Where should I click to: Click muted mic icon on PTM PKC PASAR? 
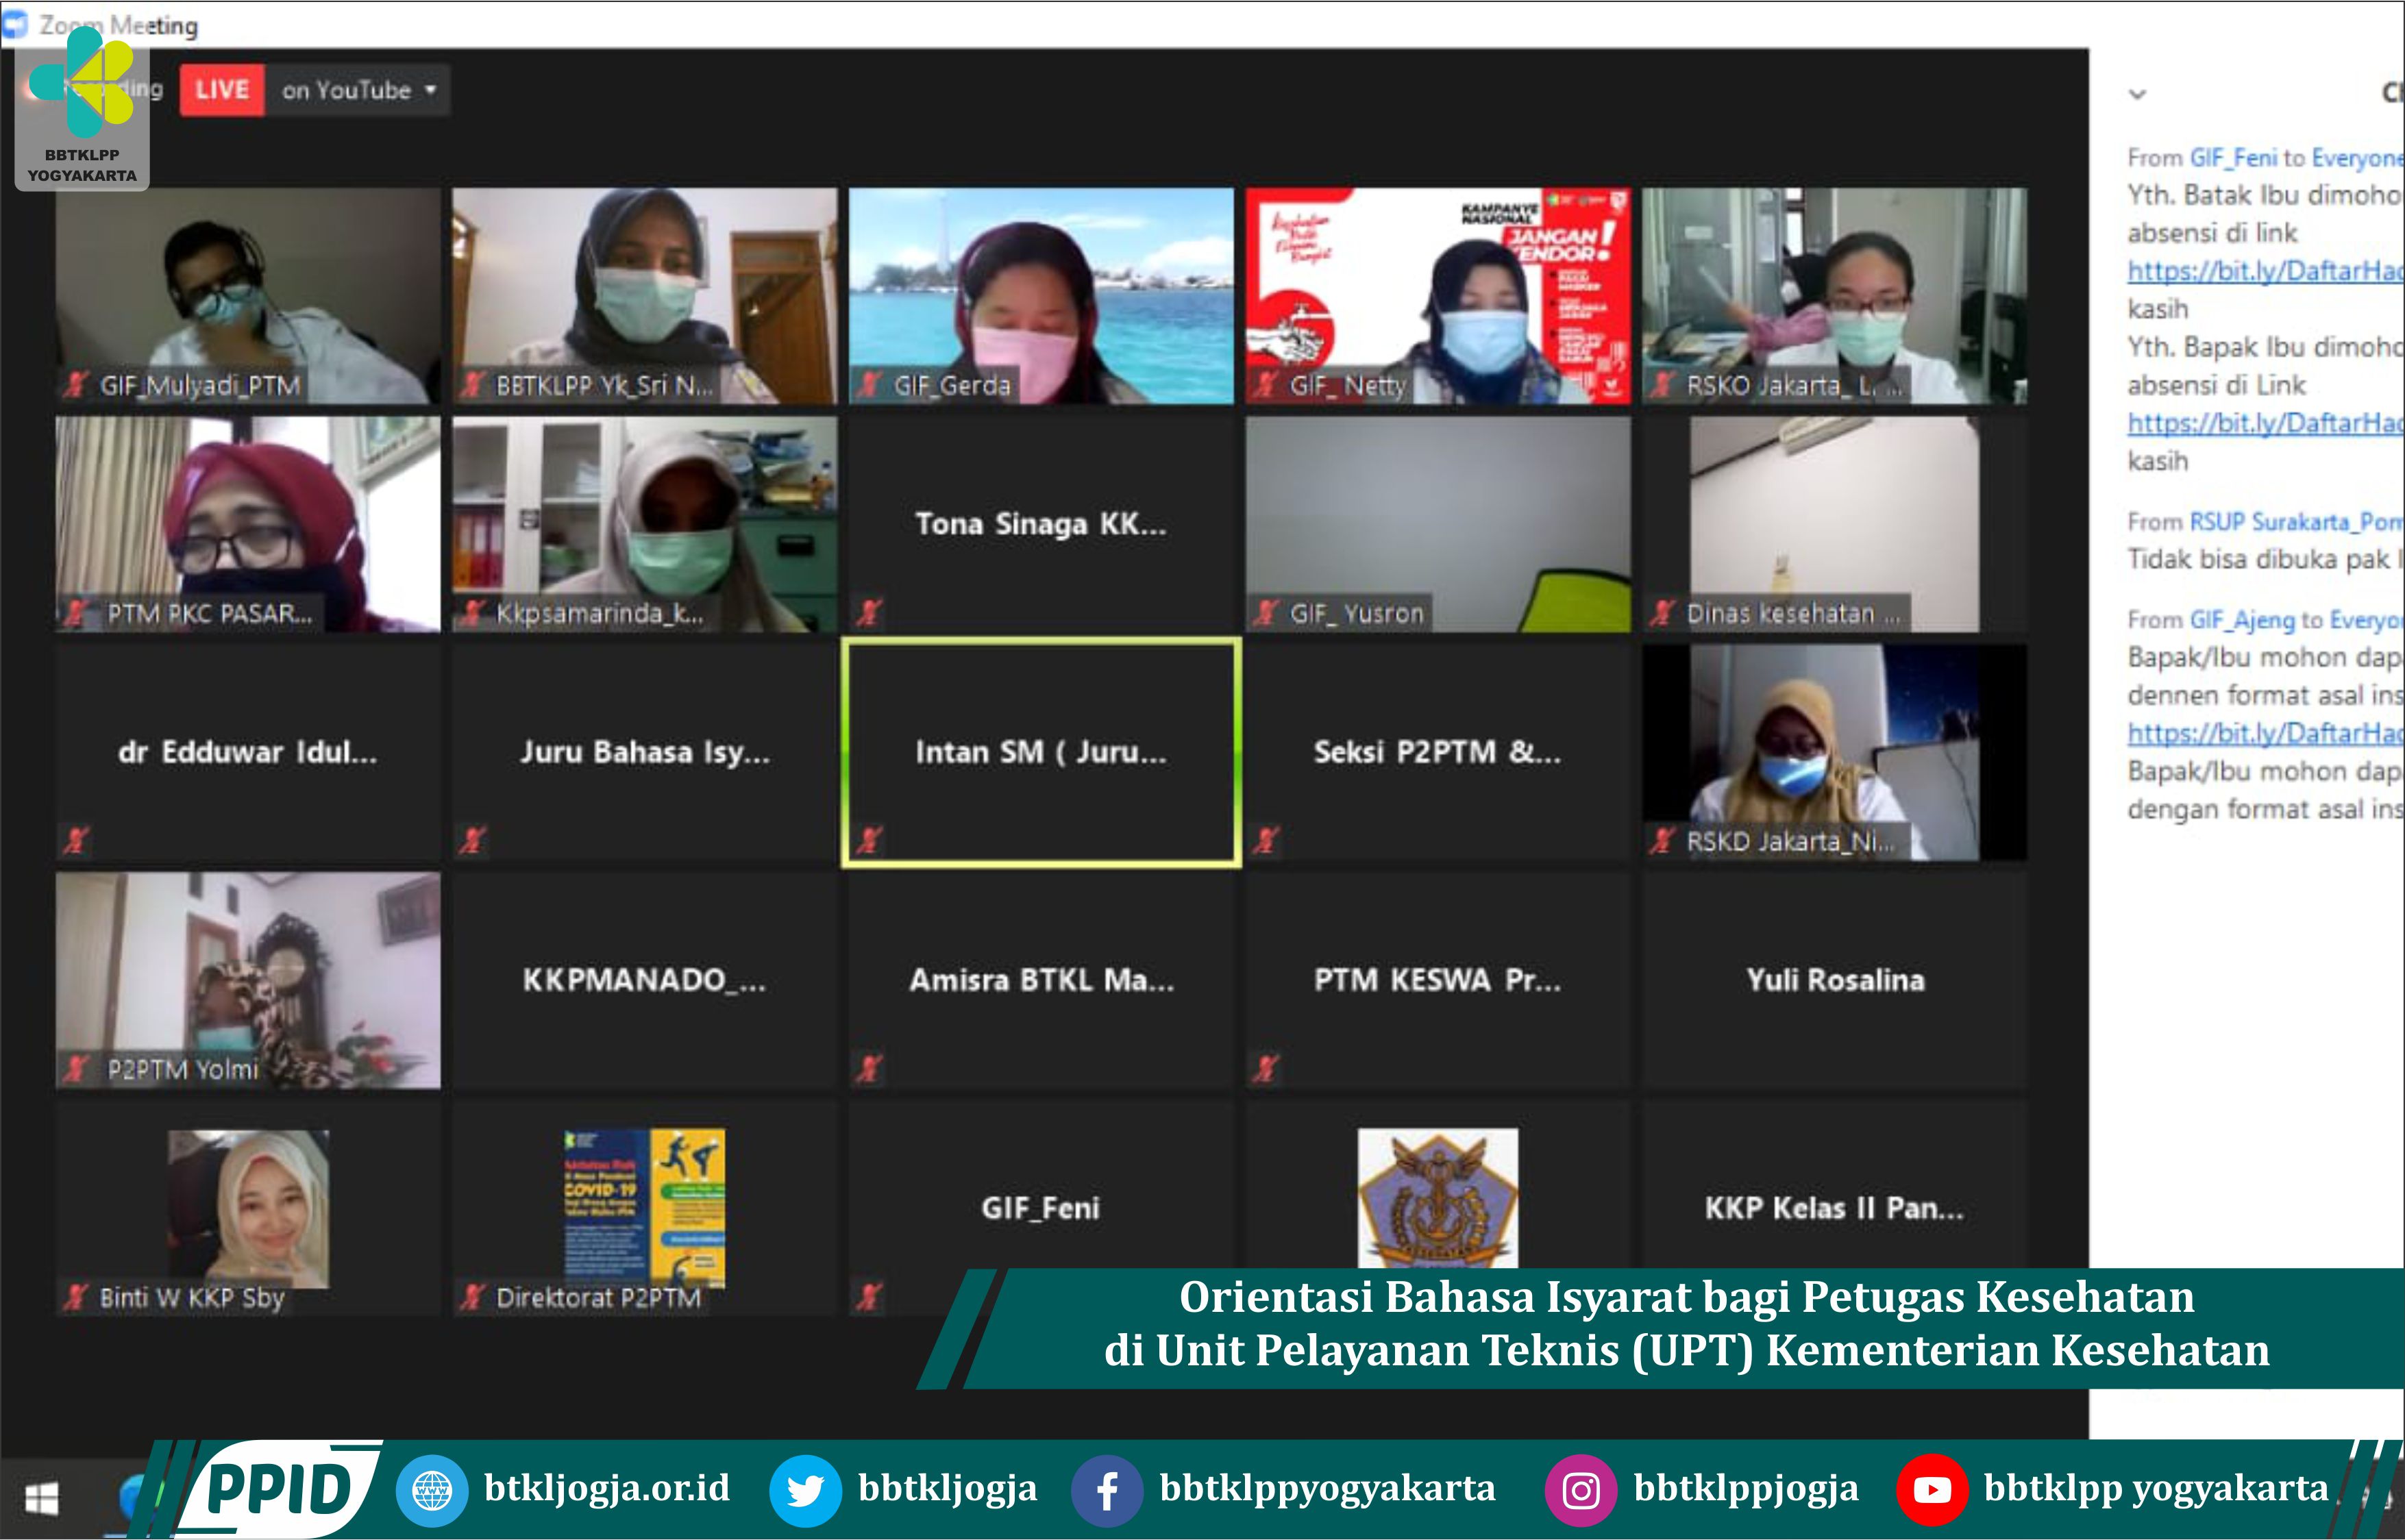[x=76, y=613]
